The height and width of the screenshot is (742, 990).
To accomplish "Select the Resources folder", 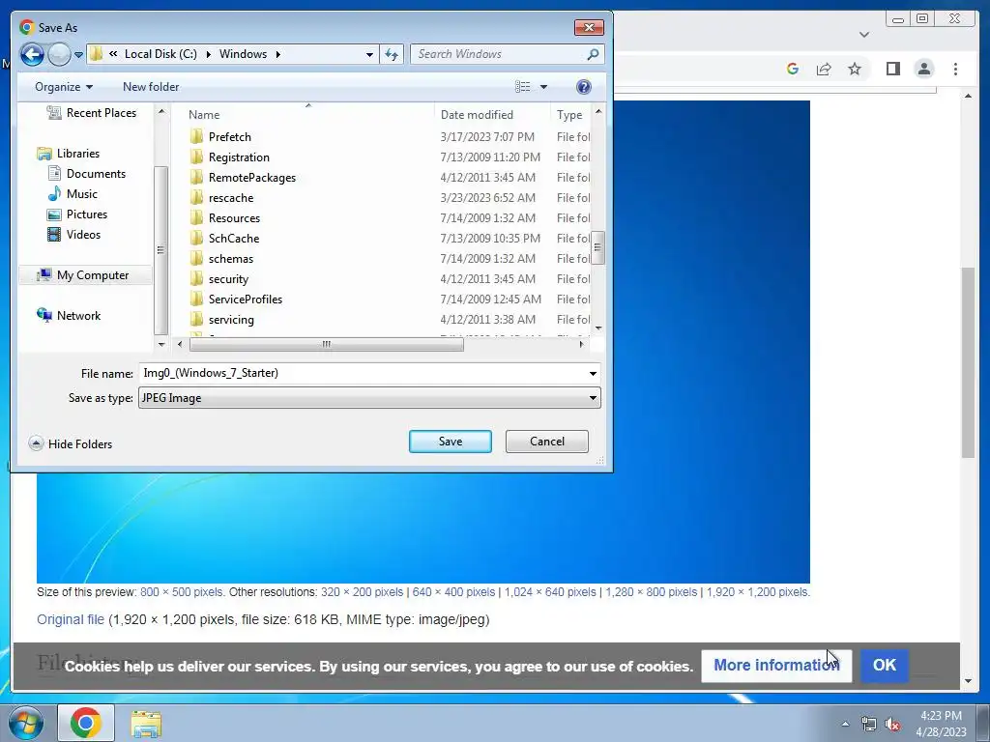I will tap(224, 217).
